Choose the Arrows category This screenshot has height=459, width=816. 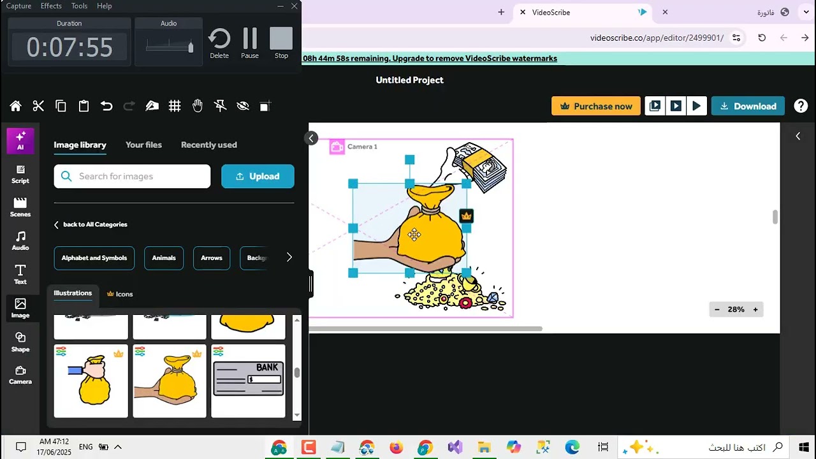212,258
